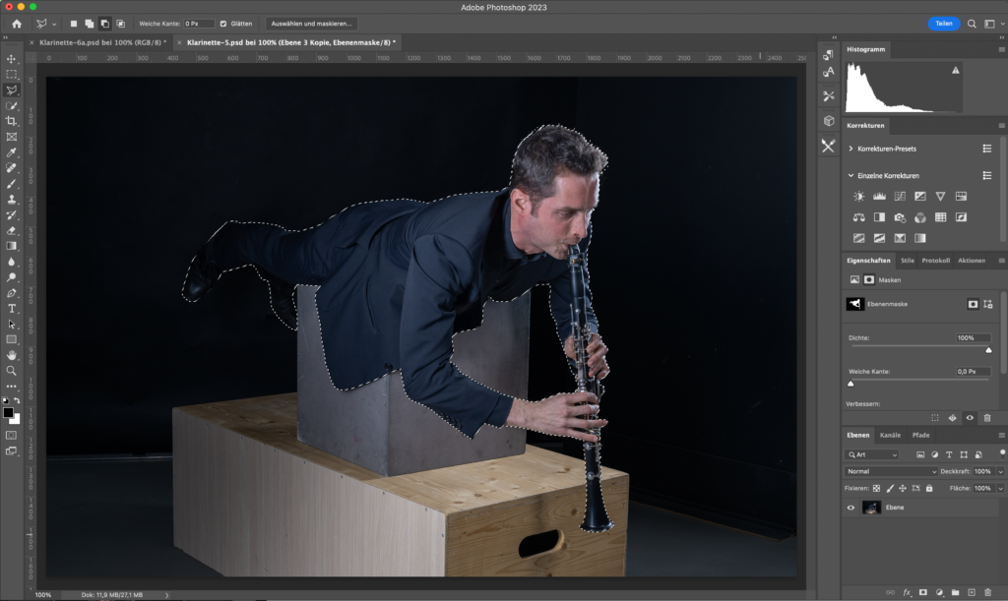1008x601 pixels.
Task: Collapse Einzelne Korrekturen section
Action: (850, 175)
